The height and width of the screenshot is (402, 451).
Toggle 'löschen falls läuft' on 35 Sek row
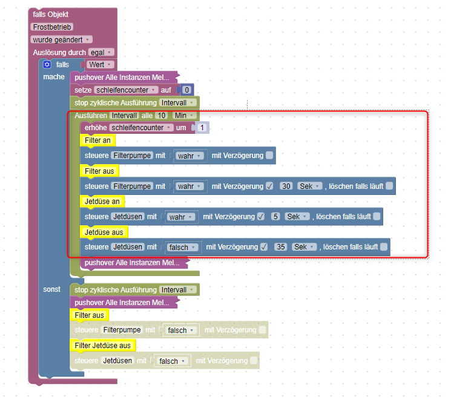[384, 247]
